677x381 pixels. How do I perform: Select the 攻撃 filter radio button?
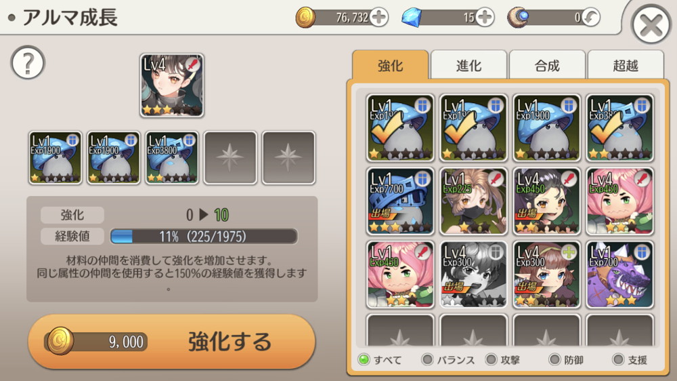pos(491,359)
